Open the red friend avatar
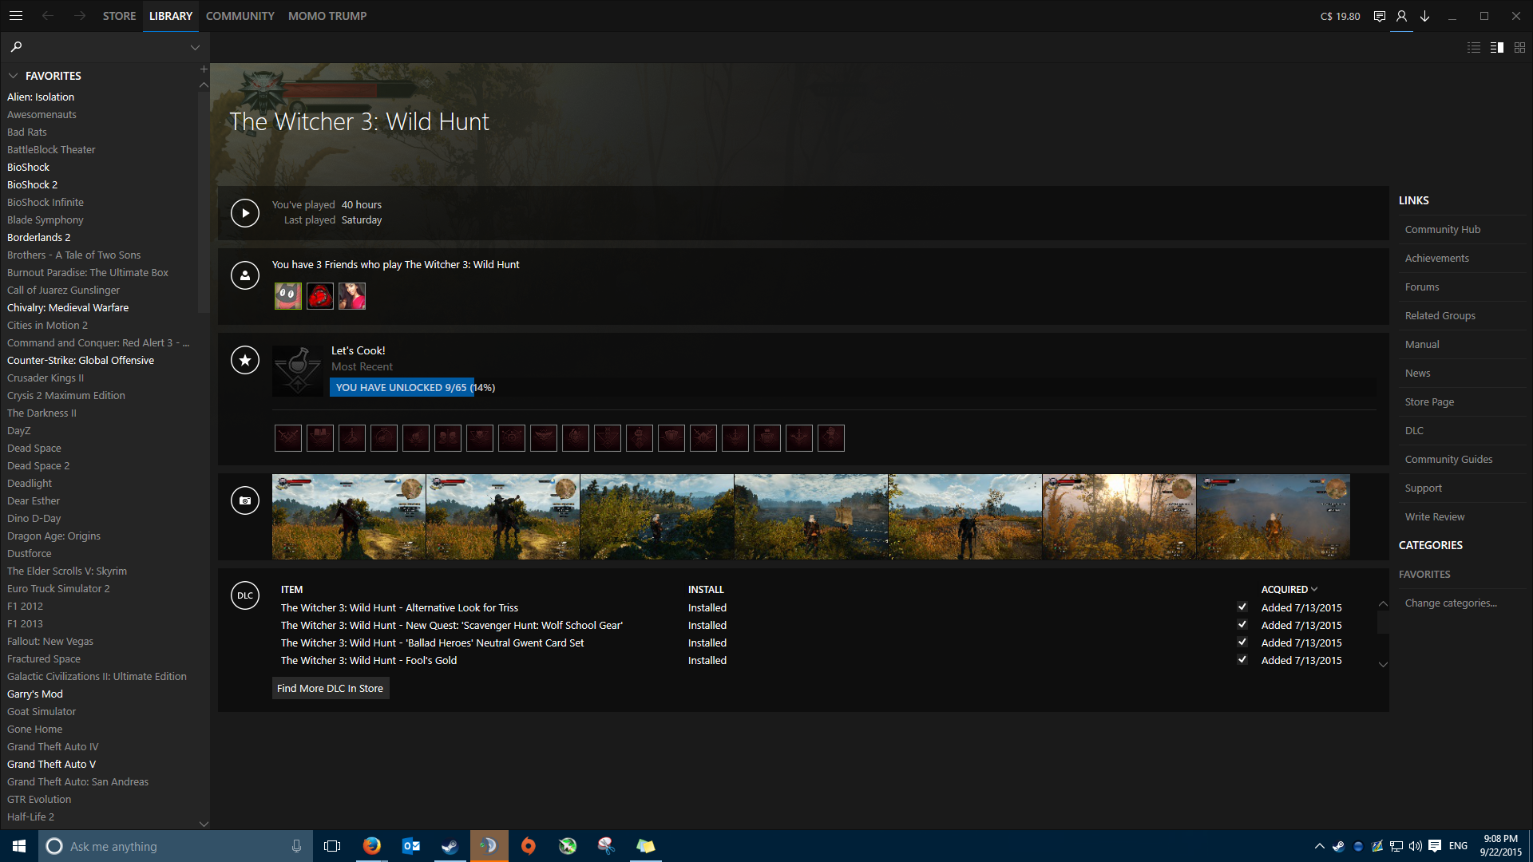The width and height of the screenshot is (1533, 862). coord(320,296)
